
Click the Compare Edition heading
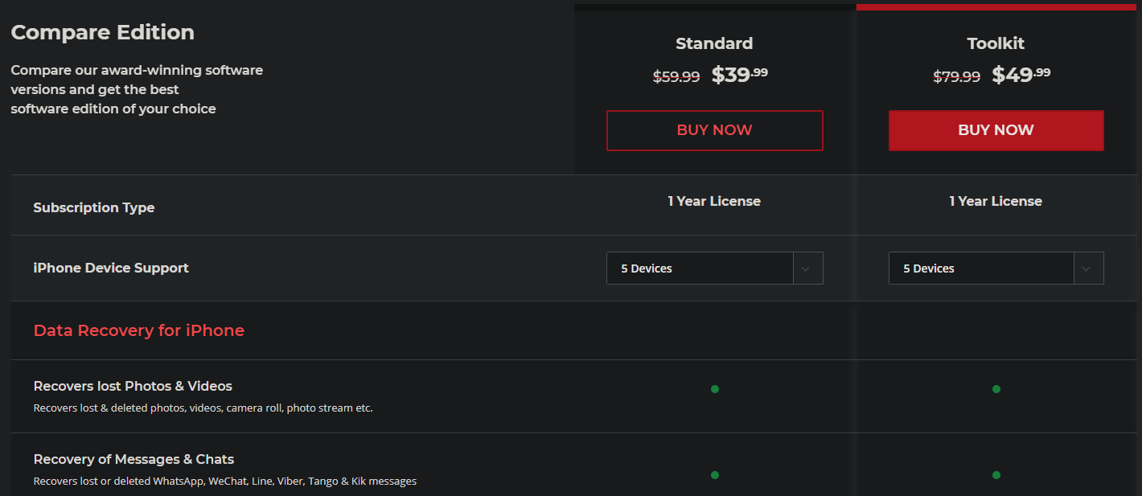pyautogui.click(x=102, y=32)
